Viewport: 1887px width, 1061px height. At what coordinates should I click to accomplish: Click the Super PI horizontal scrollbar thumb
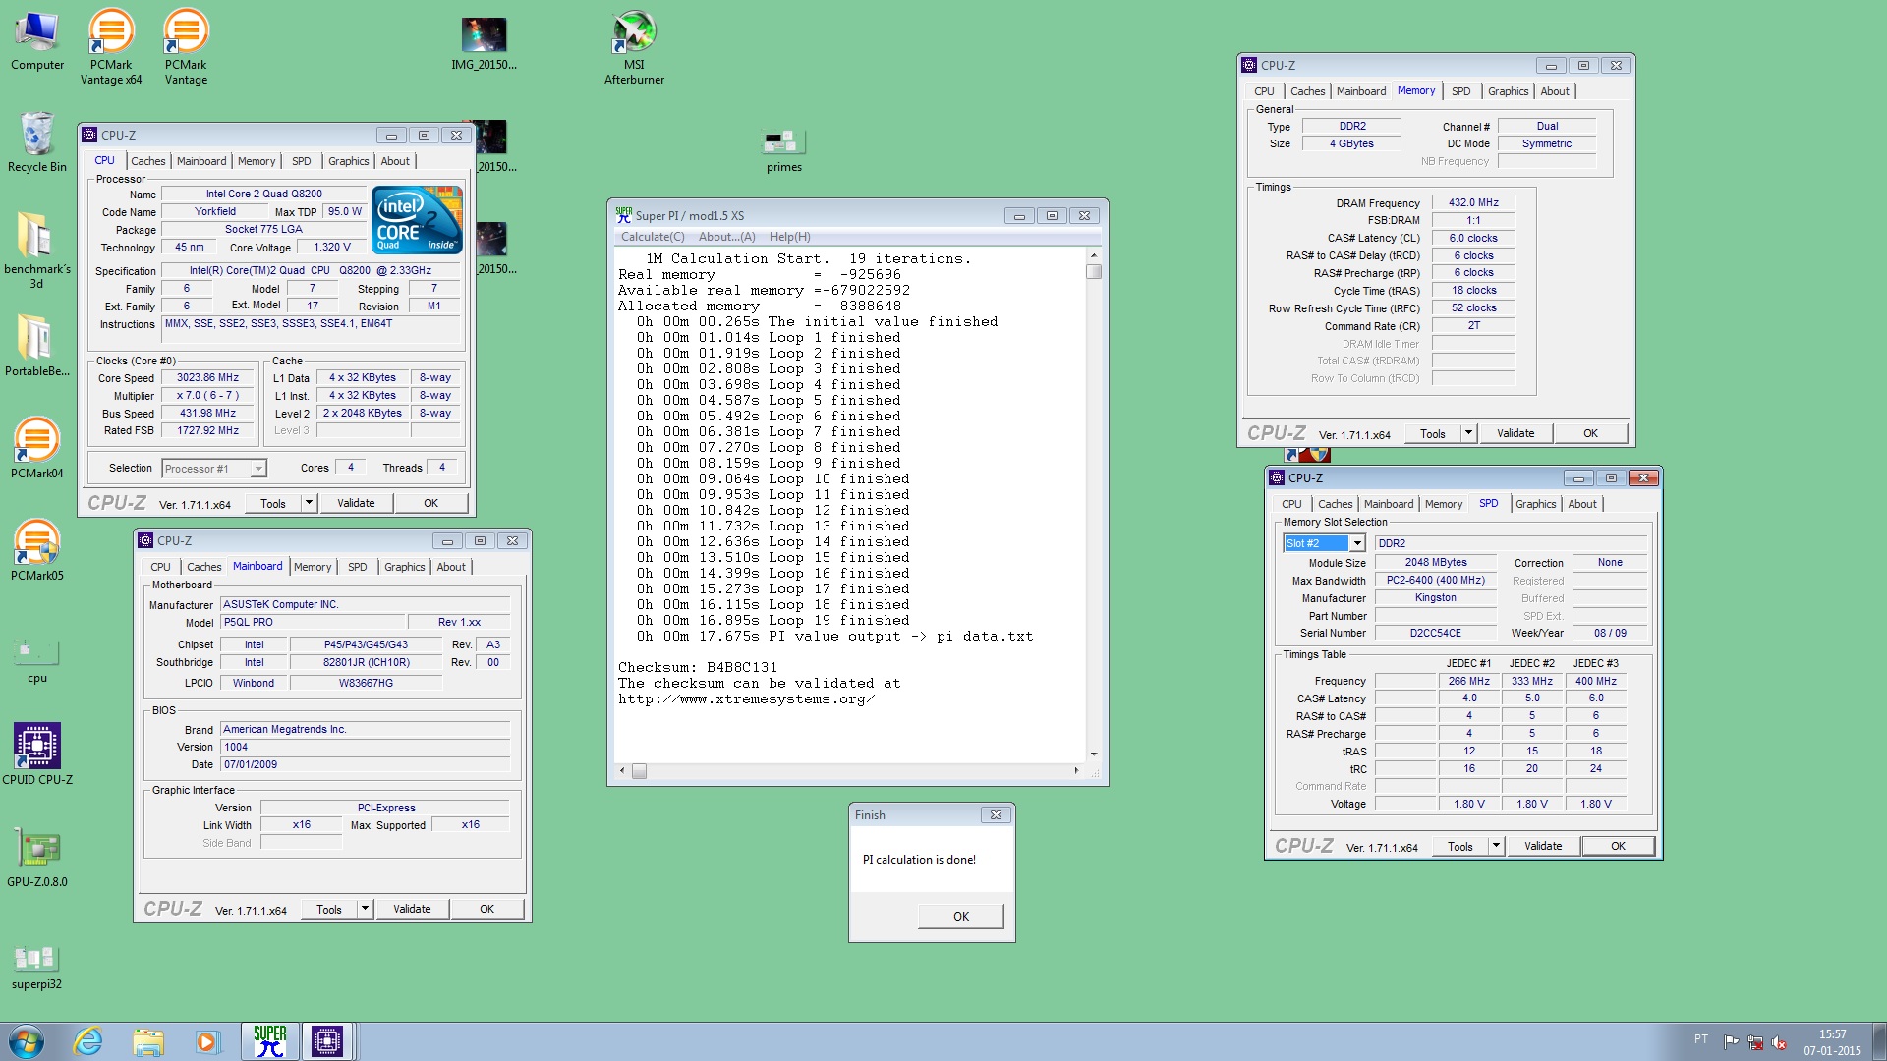click(x=639, y=771)
